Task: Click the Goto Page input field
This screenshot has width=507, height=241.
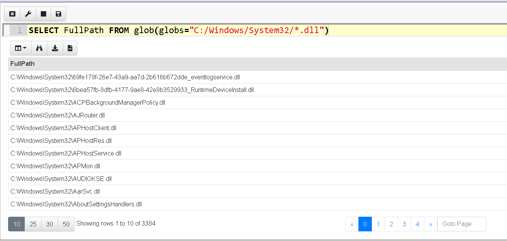Action: (x=462, y=224)
